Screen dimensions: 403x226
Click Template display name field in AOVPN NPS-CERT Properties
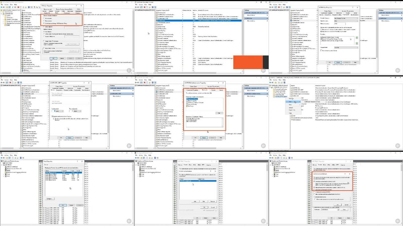tap(70, 95)
